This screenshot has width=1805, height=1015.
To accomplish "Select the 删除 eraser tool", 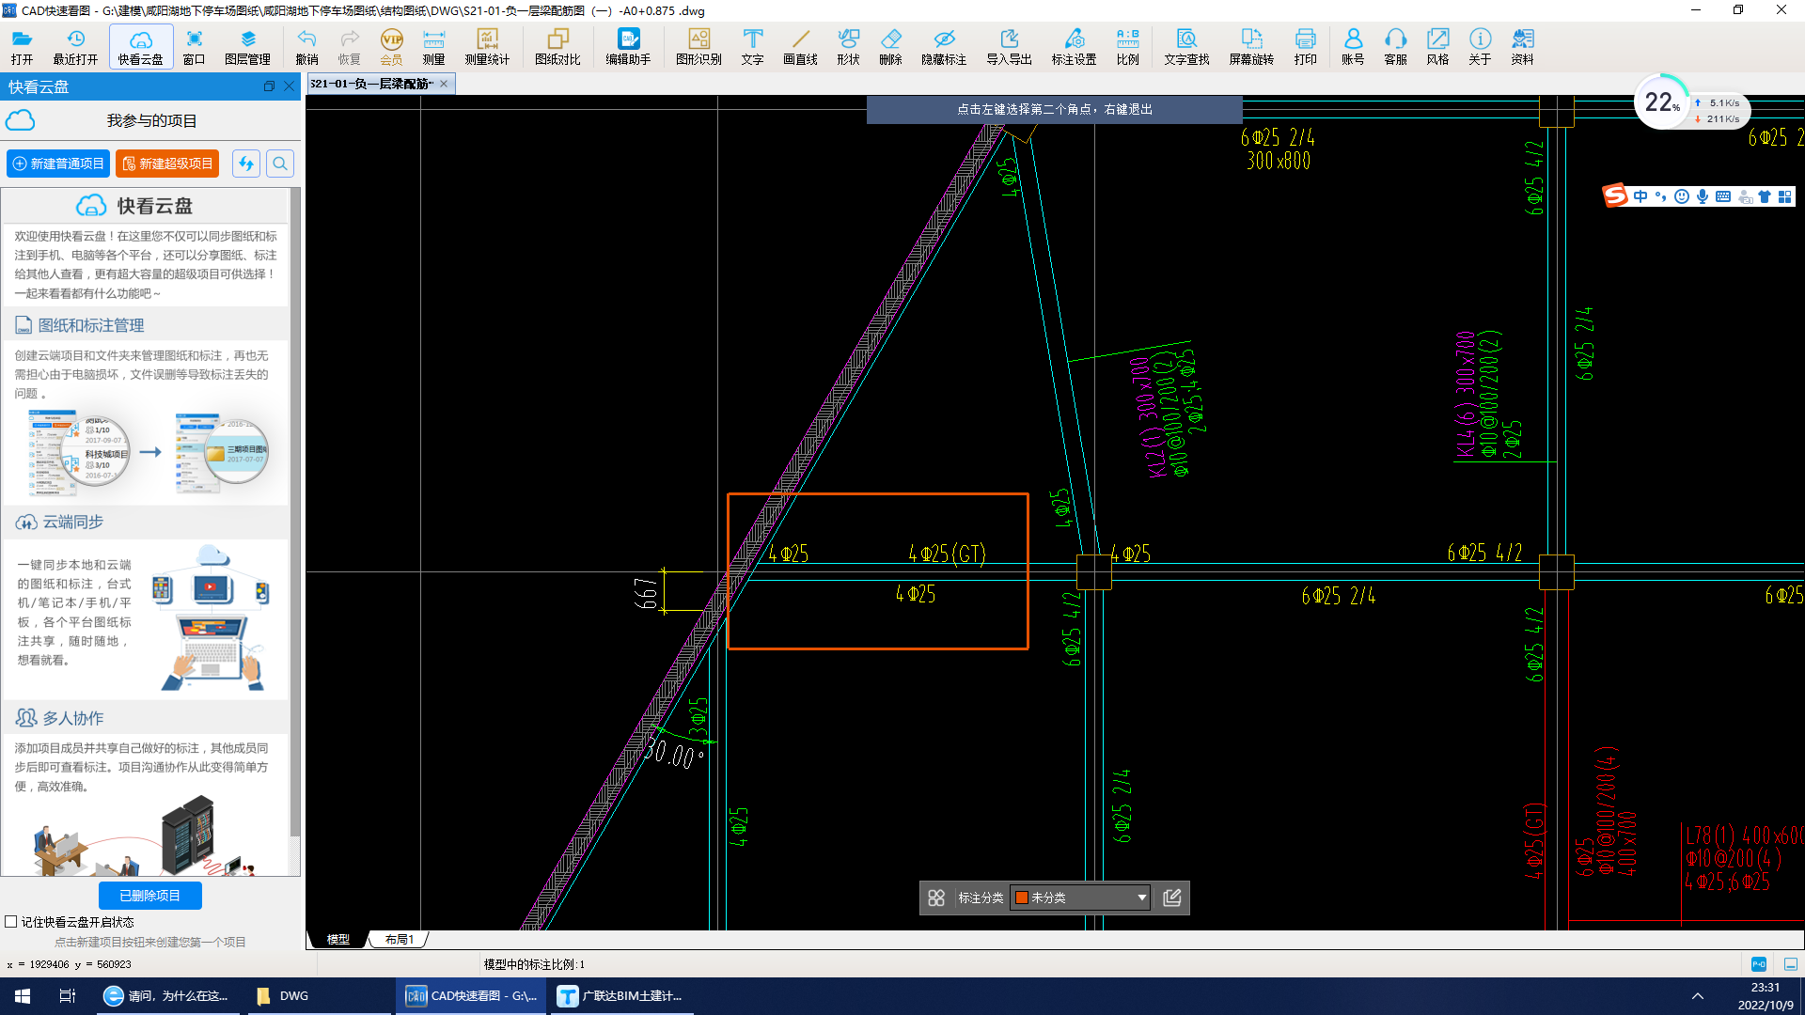I will pyautogui.click(x=890, y=46).
